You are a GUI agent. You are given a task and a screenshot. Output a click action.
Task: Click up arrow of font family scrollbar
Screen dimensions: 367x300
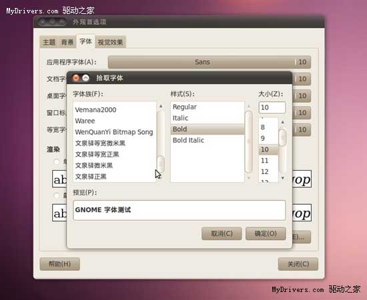(x=161, y=107)
